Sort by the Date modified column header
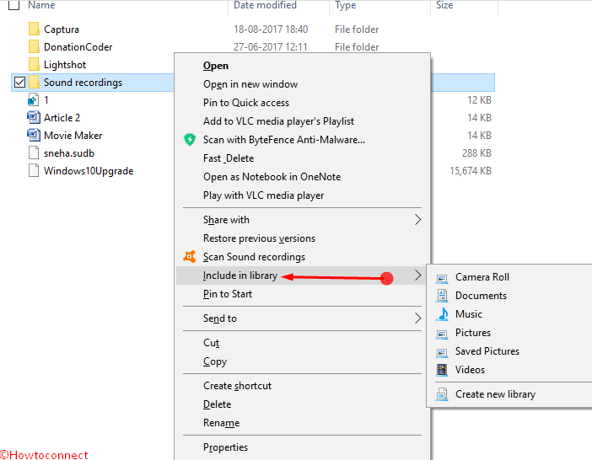The image size is (592, 460). coord(265,5)
